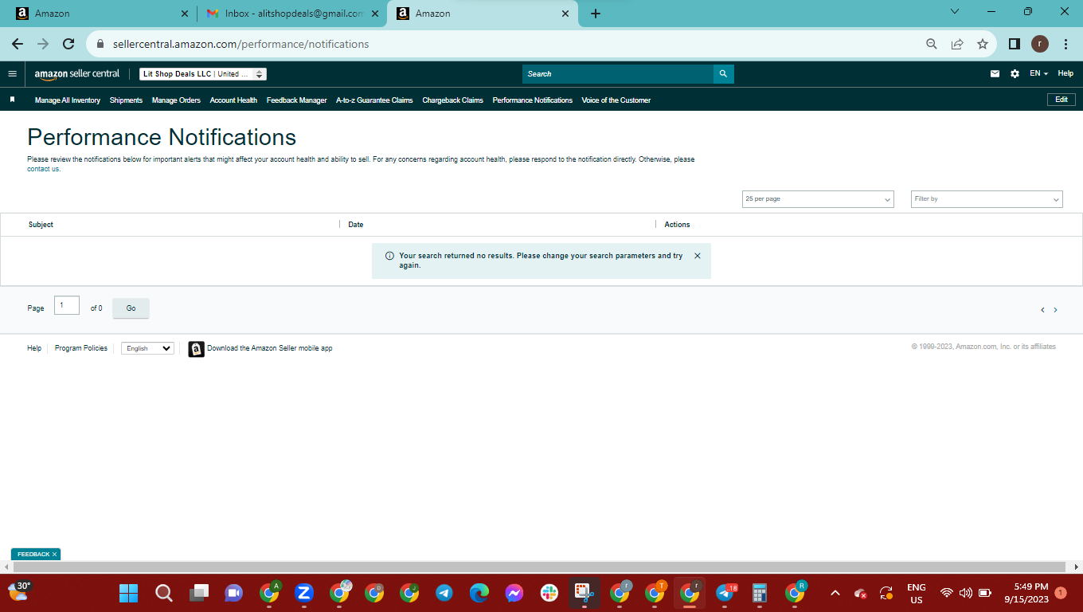Click the FEEDBACK button
Viewport: 1083px width, 612px height.
click(33, 554)
